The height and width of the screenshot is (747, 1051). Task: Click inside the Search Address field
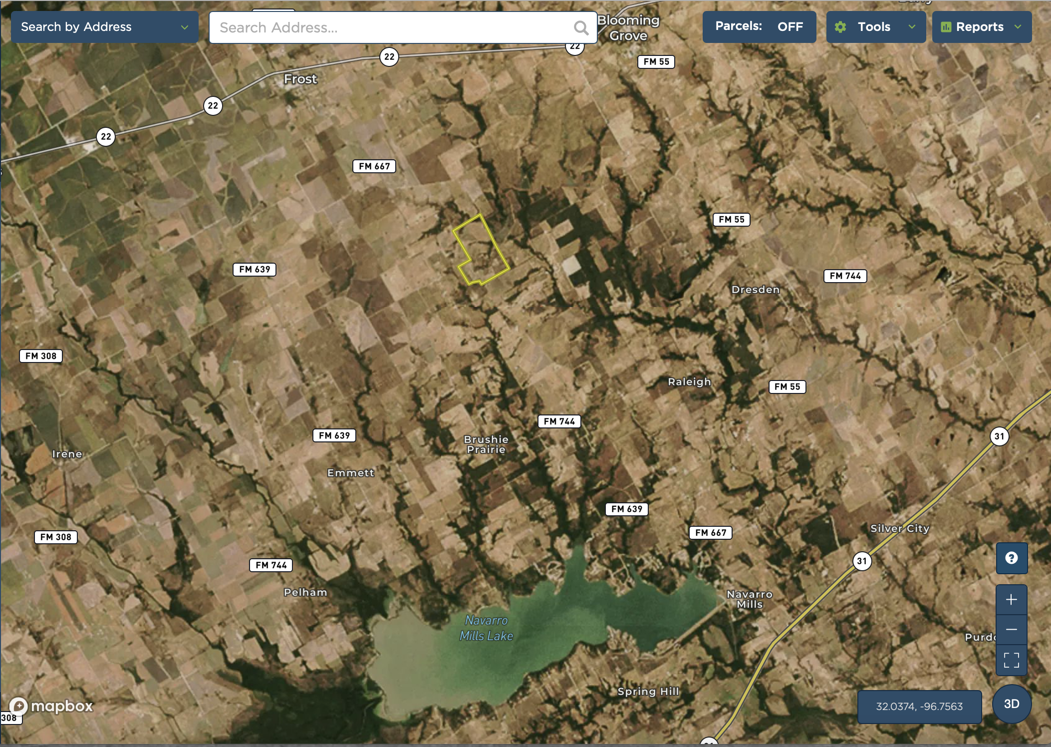coord(389,27)
